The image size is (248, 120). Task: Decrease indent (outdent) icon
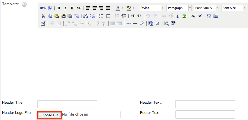(117, 16)
